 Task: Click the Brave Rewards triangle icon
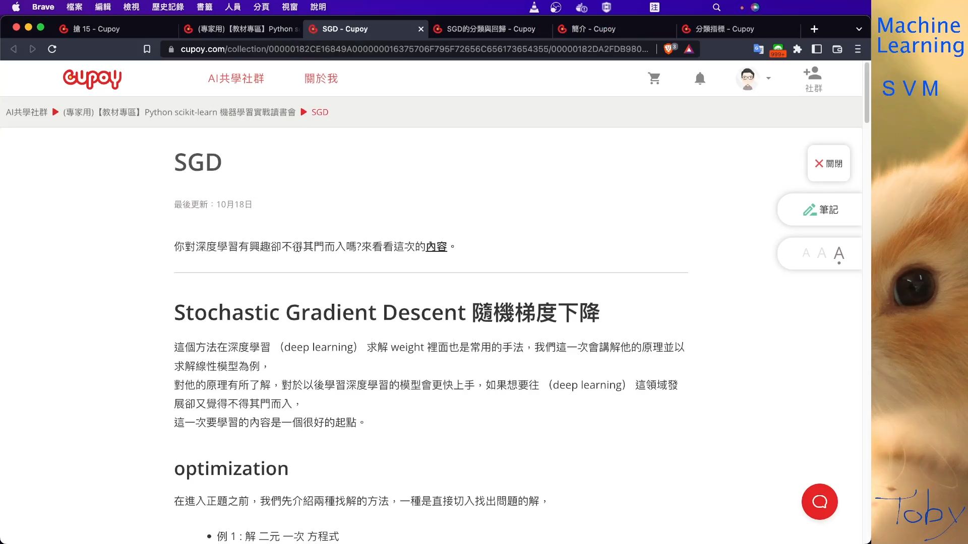click(x=689, y=49)
